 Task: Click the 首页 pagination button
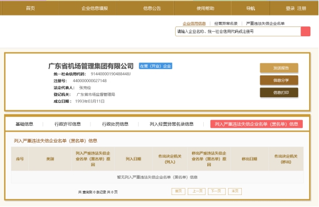179,191
